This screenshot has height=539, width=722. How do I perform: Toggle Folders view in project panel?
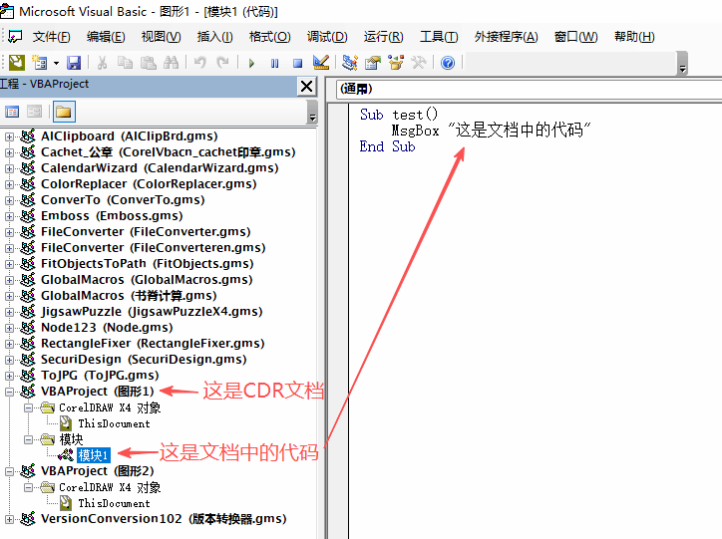click(x=63, y=112)
